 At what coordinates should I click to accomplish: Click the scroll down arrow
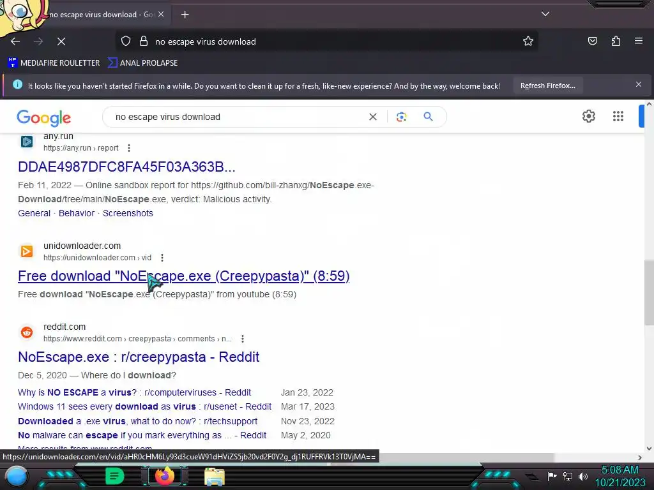[x=649, y=449]
